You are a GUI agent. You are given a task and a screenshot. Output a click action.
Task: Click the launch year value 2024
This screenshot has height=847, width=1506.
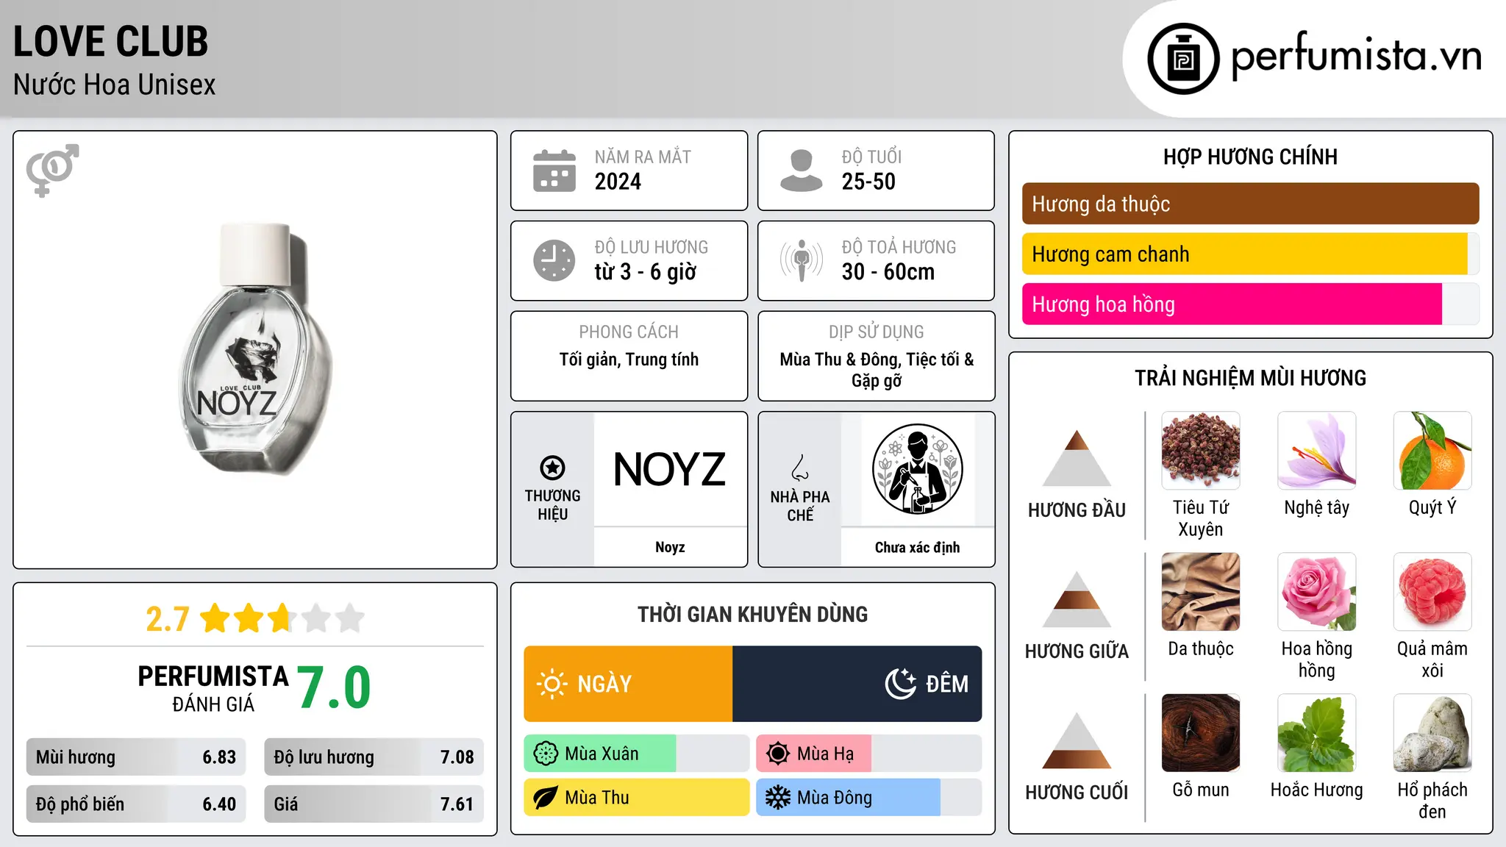618,182
